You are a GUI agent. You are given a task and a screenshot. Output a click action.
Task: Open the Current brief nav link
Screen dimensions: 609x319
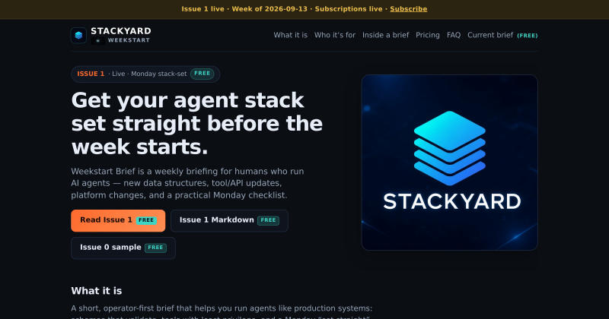[x=490, y=35]
